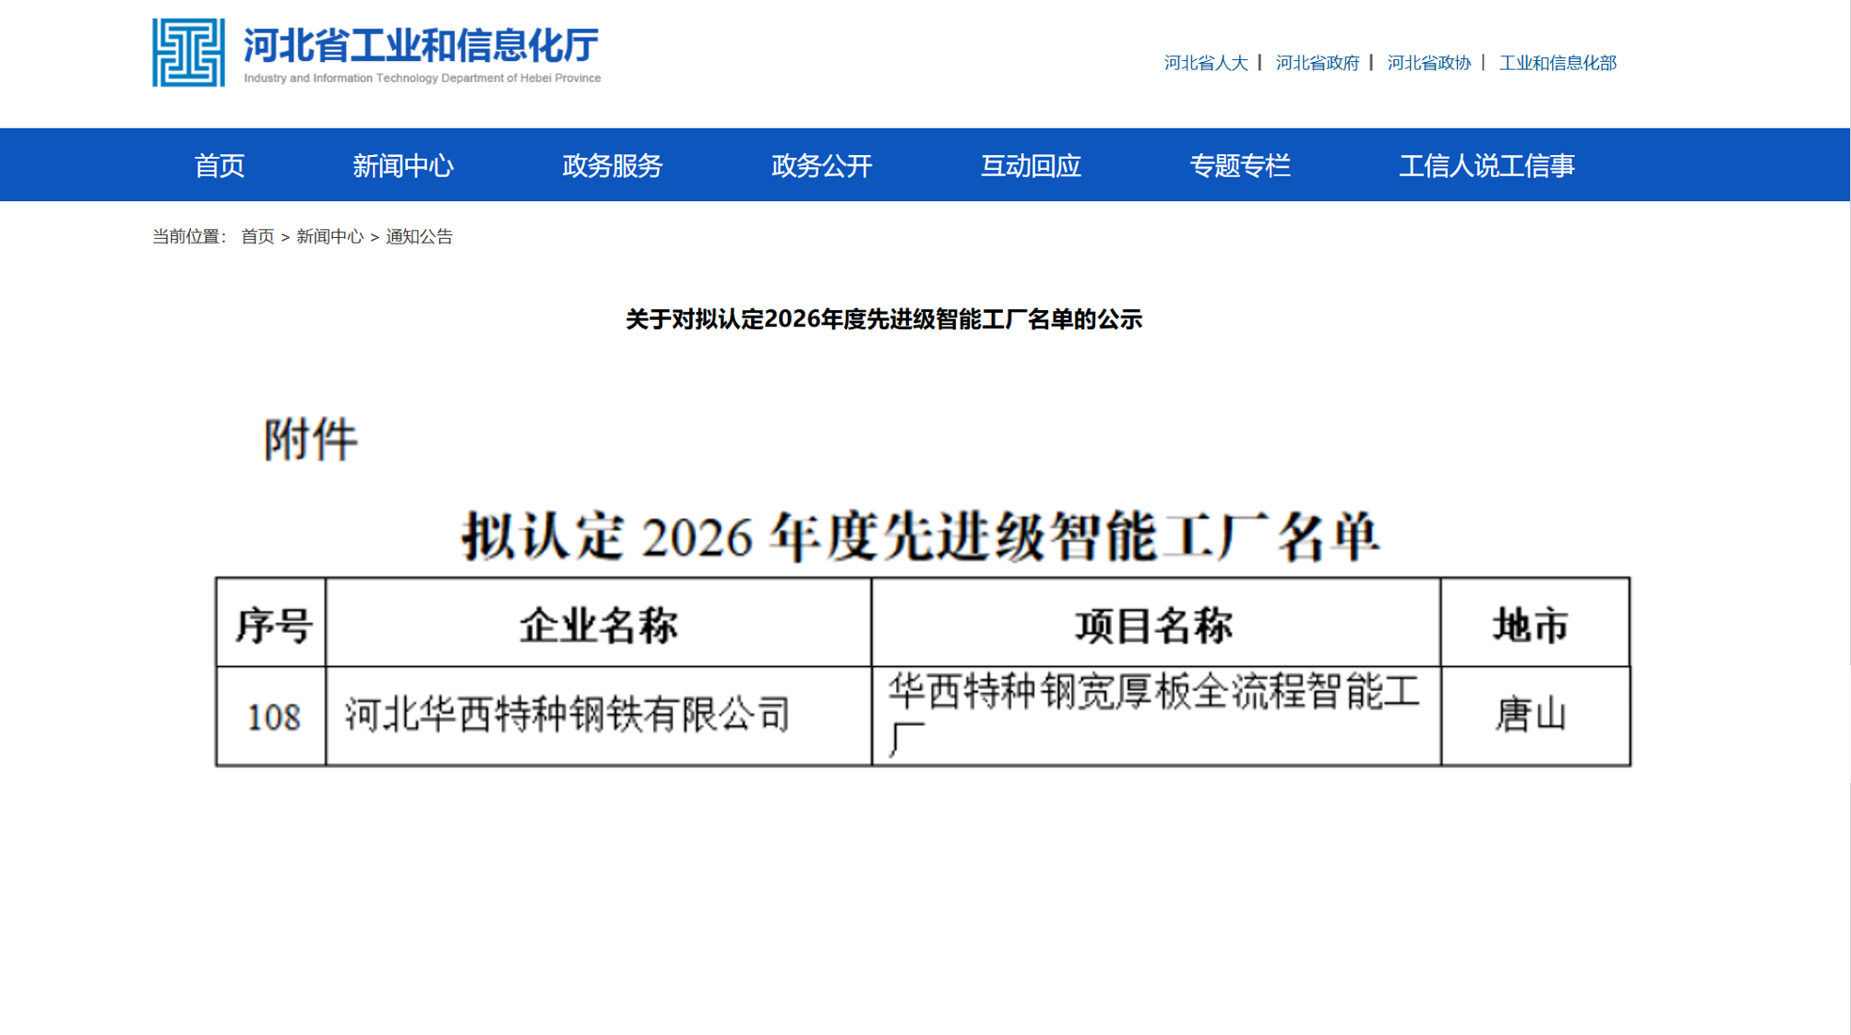Image resolution: width=1851 pixels, height=1035 pixels.
Task: Click the 河北华西特种钢铁有限公司 cell
Action: point(599,716)
